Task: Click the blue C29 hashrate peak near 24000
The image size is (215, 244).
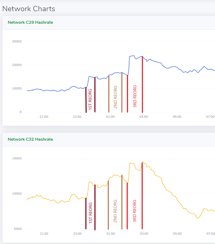Action: click(x=133, y=56)
